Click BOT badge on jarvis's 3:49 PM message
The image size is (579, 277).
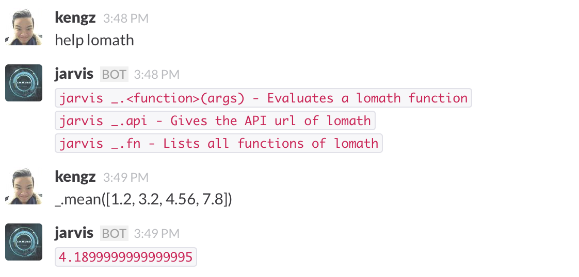click(114, 234)
